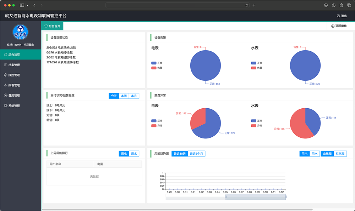This screenshot has height=211, width=355.
Task: Click the 报表管理 sidebar icon
Action: click(x=5, y=85)
